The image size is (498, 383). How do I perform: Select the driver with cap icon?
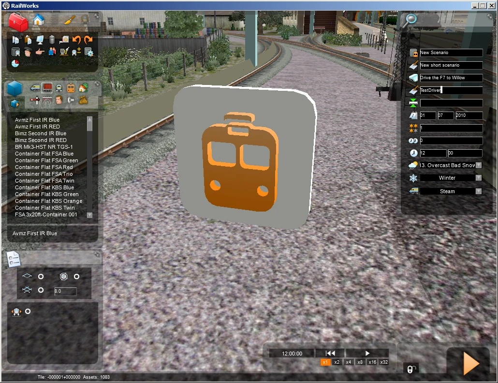tap(28, 52)
